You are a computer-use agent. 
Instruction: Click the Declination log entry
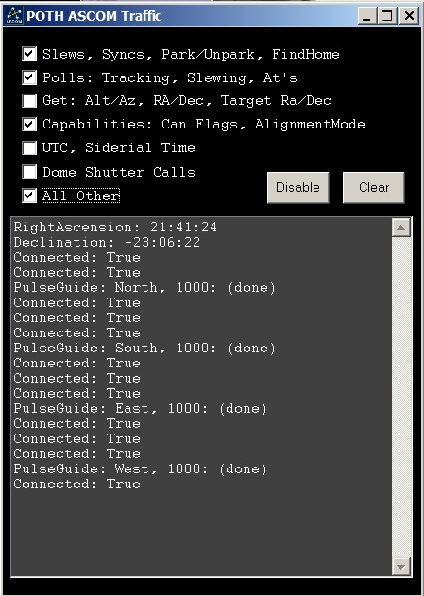pyautogui.click(x=107, y=243)
